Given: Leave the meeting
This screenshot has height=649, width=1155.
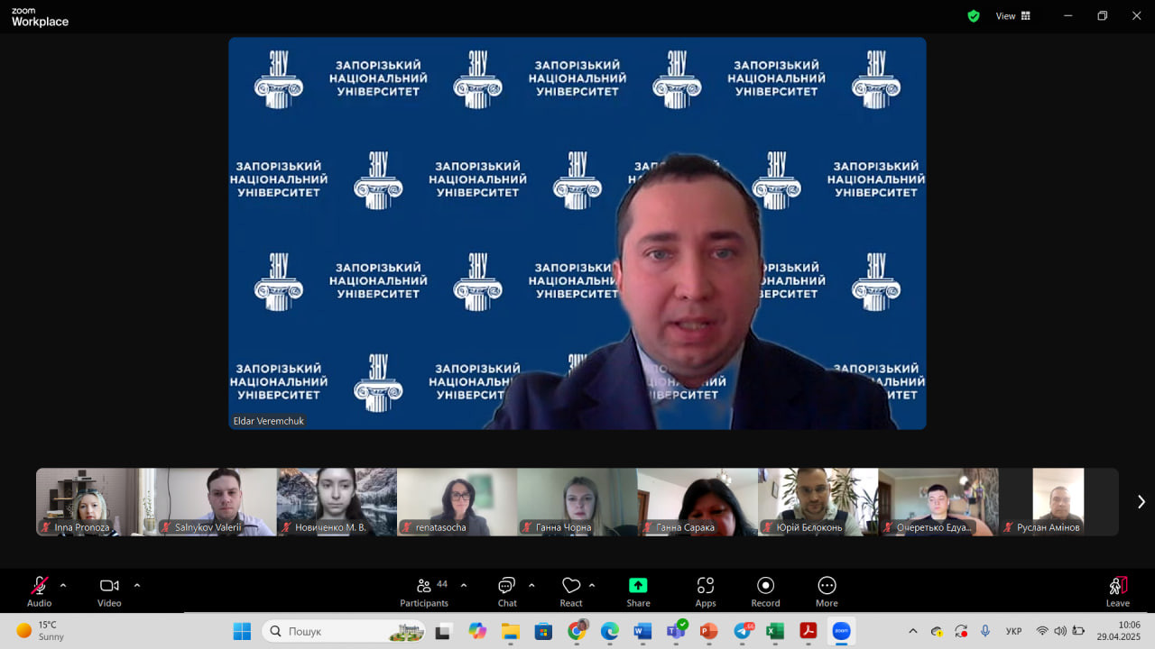Looking at the screenshot, I should [x=1118, y=591].
